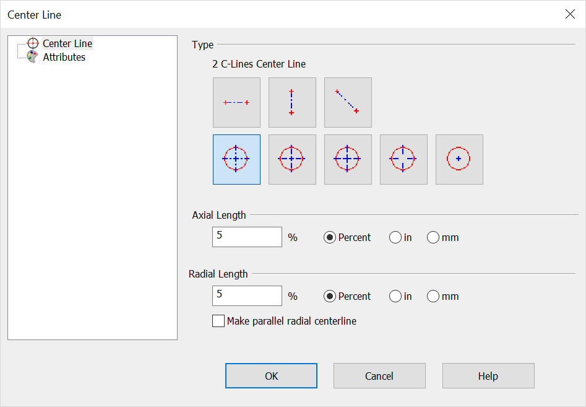Confirm settings with the OK button

[x=271, y=375]
